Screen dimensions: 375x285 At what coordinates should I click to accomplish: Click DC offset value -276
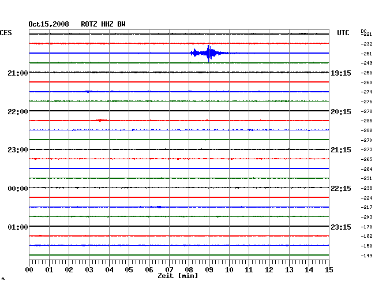coord(366,102)
